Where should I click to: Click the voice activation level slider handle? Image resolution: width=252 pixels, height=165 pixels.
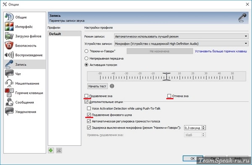[x=166, y=76]
